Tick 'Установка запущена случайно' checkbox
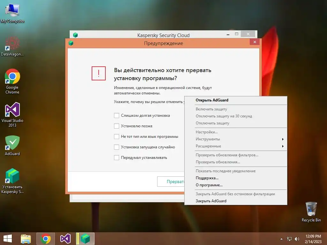Image resolution: width=327 pixels, height=245 pixels. (117, 147)
